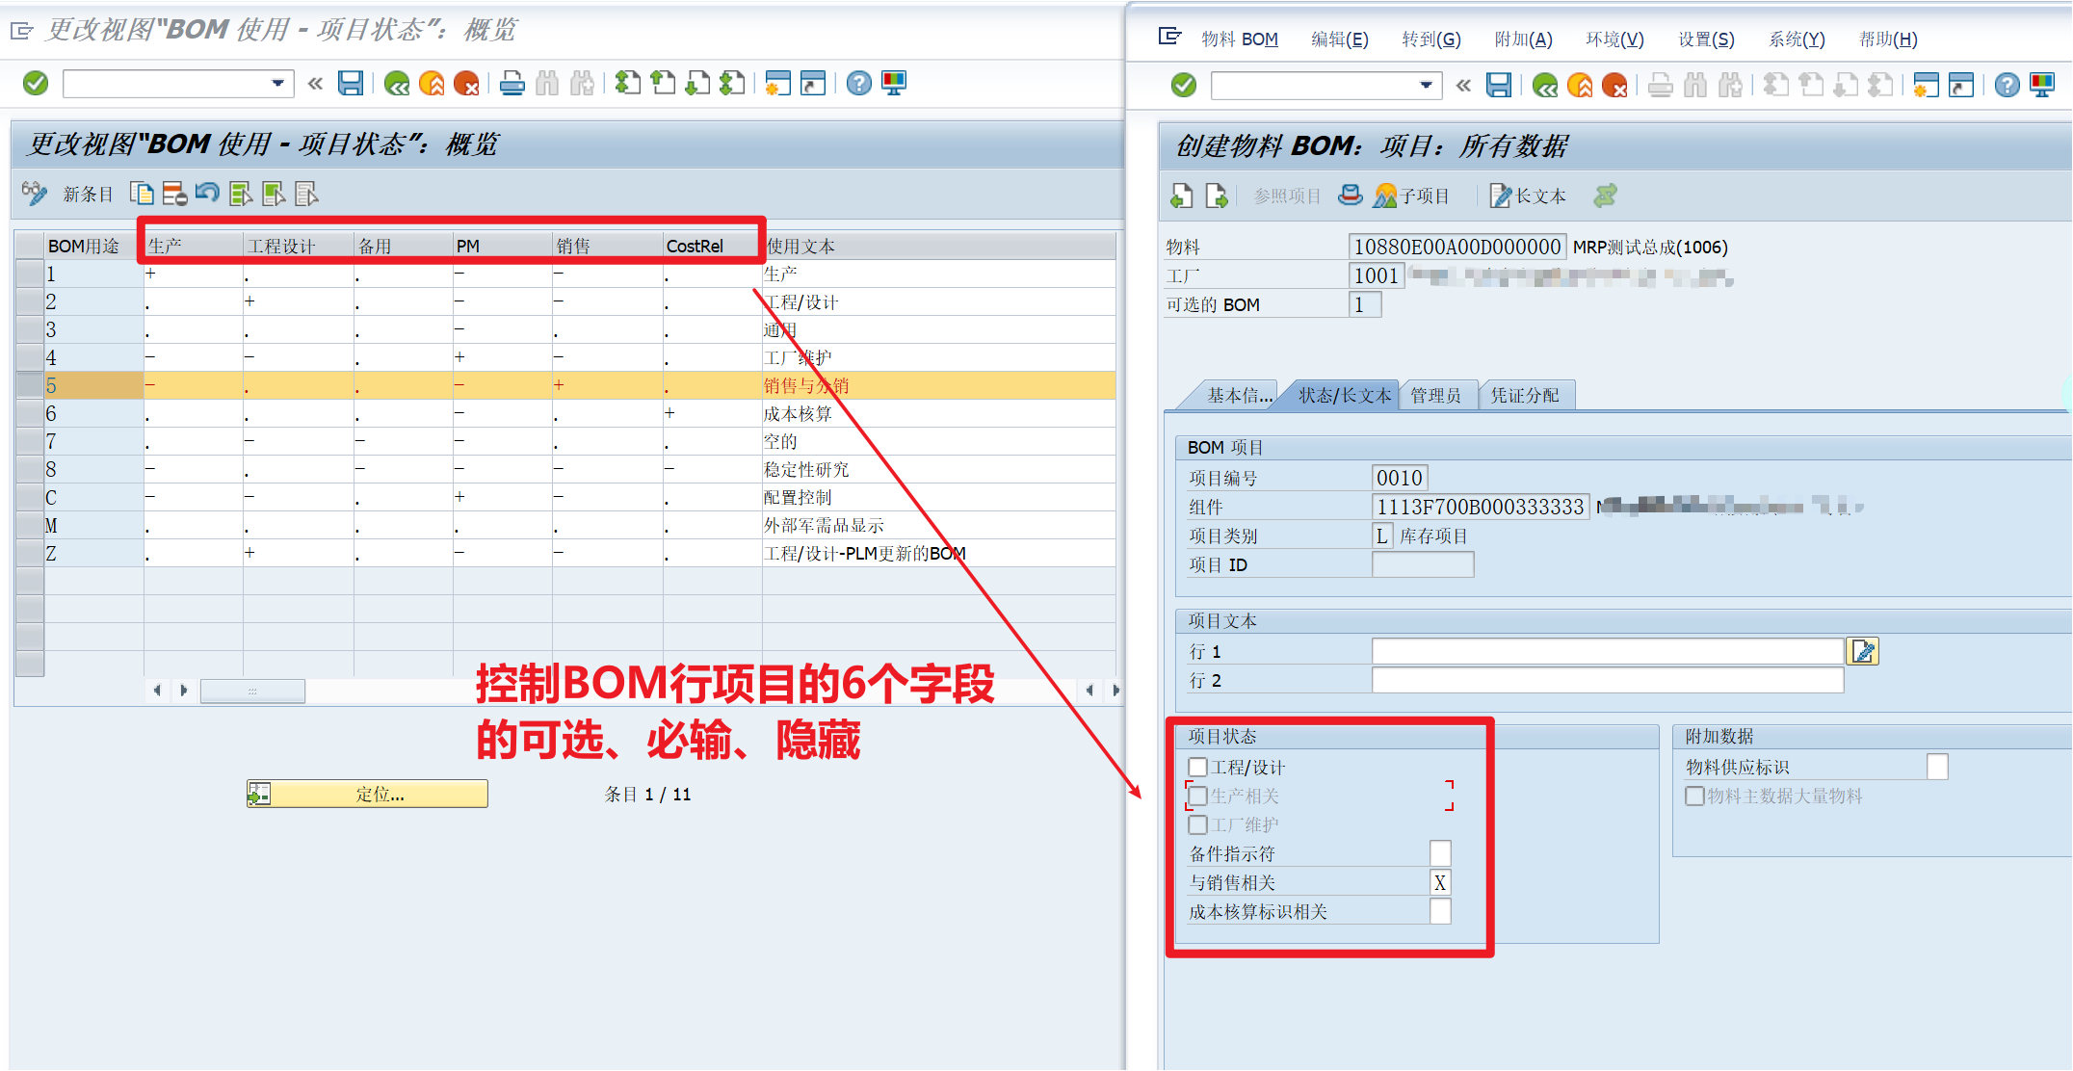Collapse the command field with the « chevron

[x=315, y=83]
